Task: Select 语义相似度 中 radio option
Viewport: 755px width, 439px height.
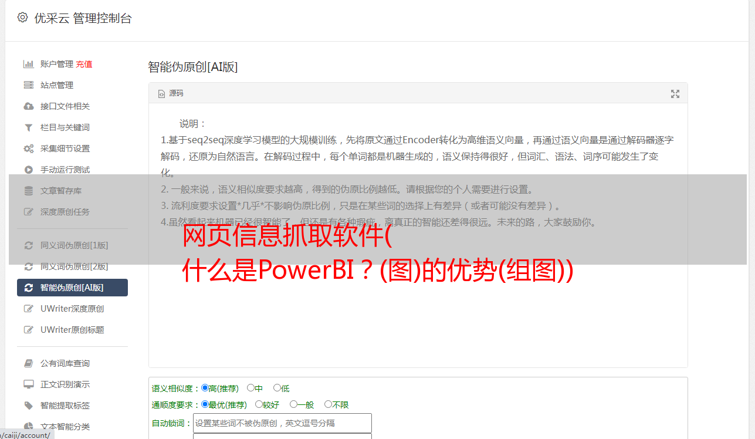Action: click(250, 387)
